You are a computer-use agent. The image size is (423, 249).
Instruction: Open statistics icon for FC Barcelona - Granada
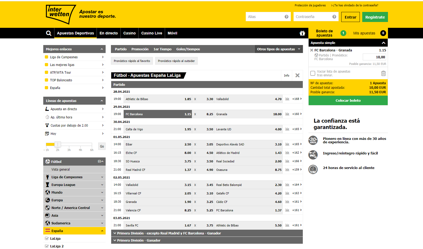pyautogui.click(x=287, y=114)
